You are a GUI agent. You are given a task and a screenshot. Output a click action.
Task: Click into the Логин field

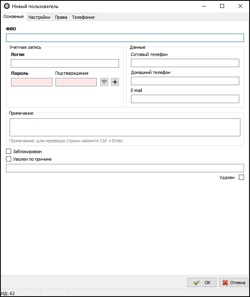point(65,63)
